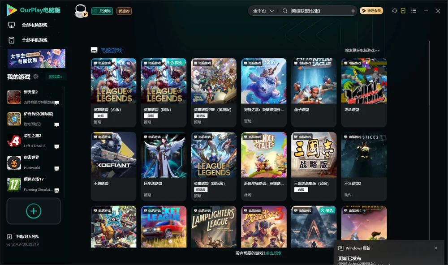Screen dimensions: 448x265
Task: Open the 阿尔法联盟 game card
Action: coord(164,167)
